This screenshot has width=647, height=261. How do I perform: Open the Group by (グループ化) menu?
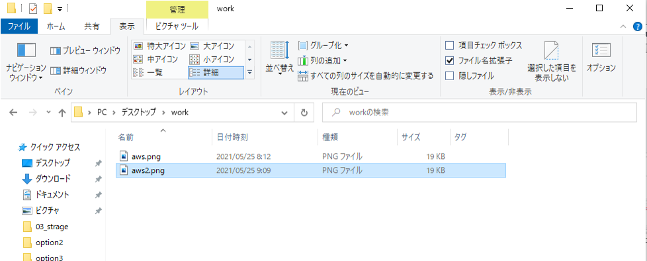tap(323, 45)
